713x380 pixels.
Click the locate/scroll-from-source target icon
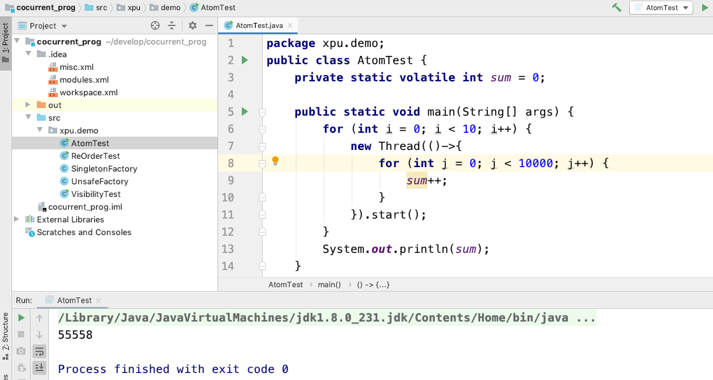click(x=155, y=25)
